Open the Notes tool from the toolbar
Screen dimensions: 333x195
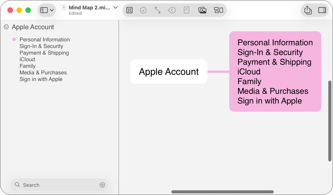pos(187,10)
